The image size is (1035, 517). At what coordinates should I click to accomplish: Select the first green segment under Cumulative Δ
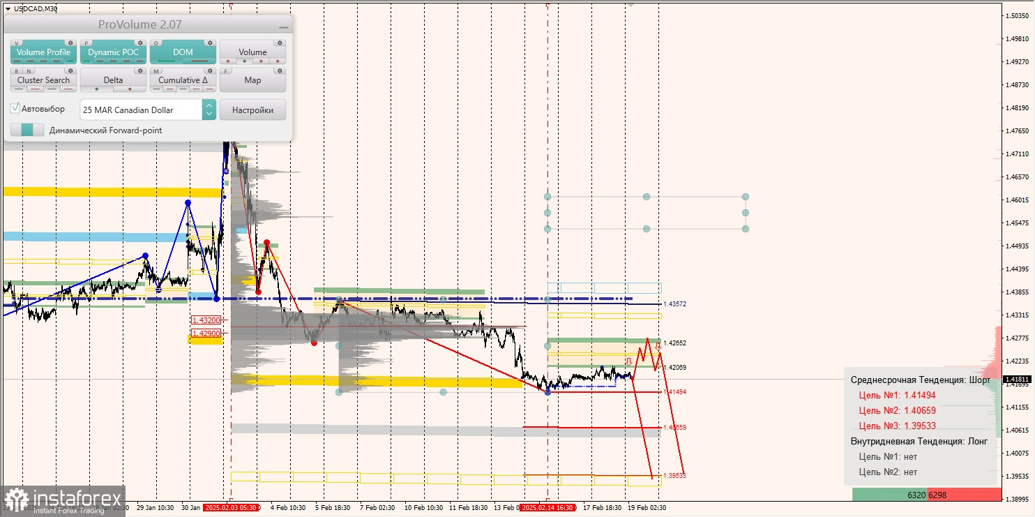coord(156,89)
